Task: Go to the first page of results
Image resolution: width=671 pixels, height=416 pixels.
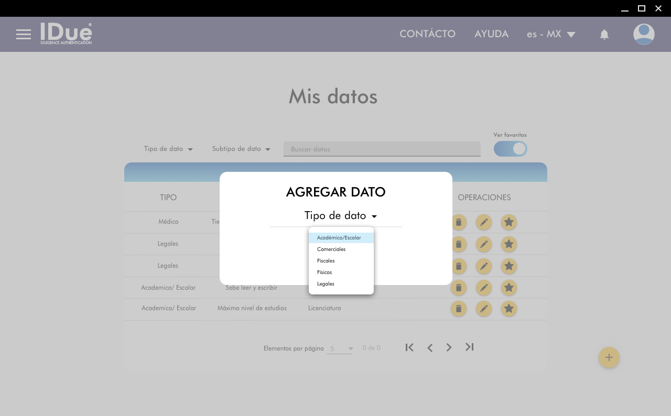Action: point(409,347)
